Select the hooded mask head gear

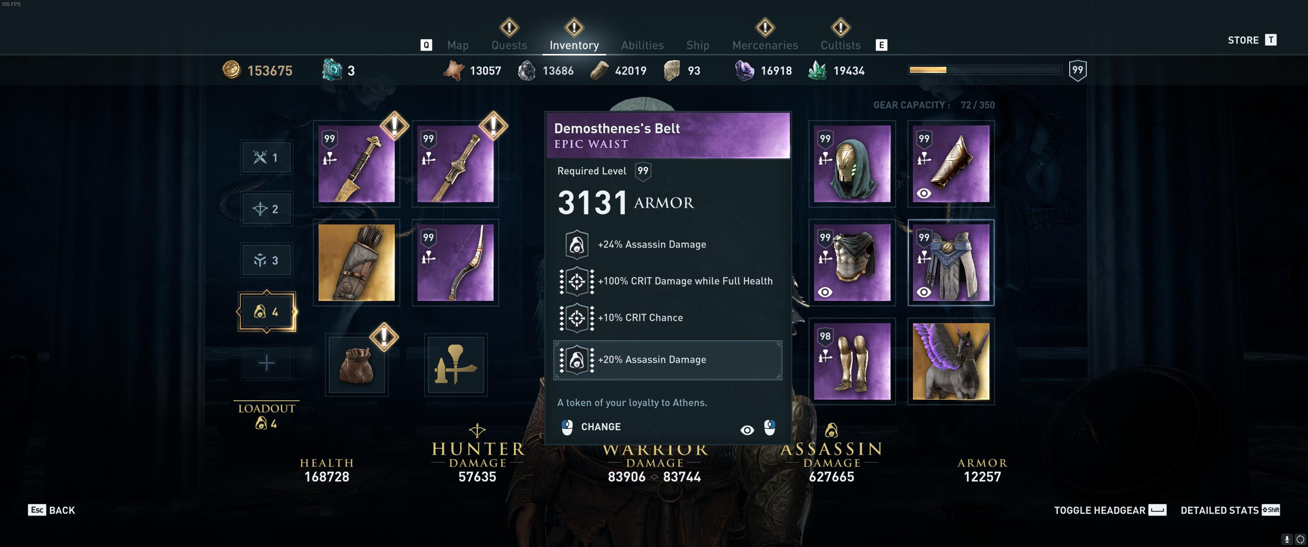[x=851, y=163]
